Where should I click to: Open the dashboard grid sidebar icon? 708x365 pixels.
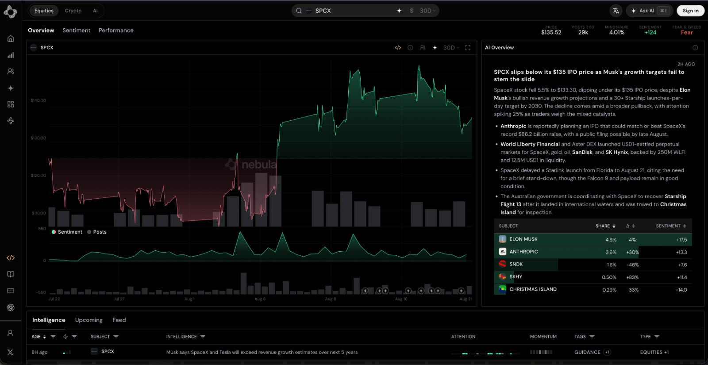(11, 104)
